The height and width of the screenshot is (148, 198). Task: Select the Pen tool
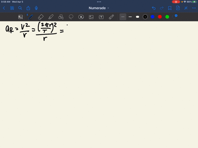point(31,17)
